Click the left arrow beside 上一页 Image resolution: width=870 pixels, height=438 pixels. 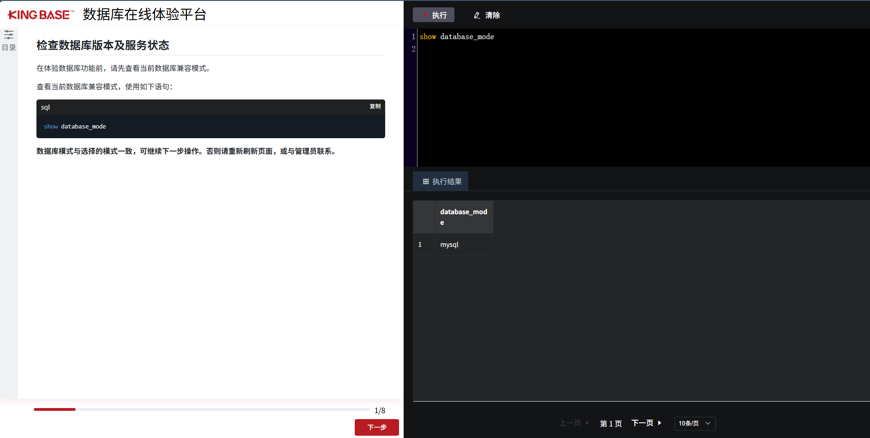(x=587, y=423)
